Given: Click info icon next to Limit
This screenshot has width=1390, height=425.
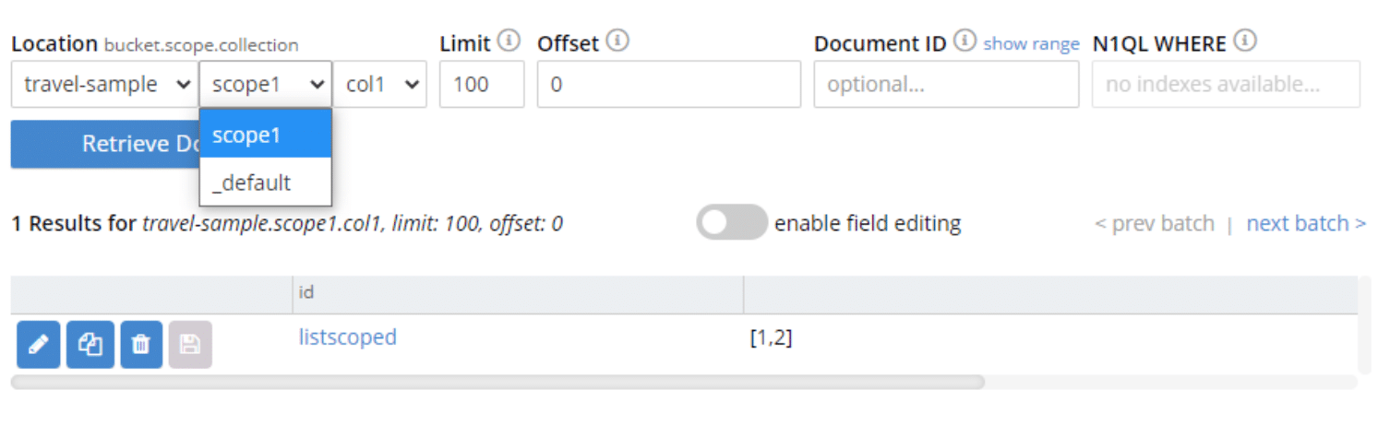Looking at the screenshot, I should 509,41.
